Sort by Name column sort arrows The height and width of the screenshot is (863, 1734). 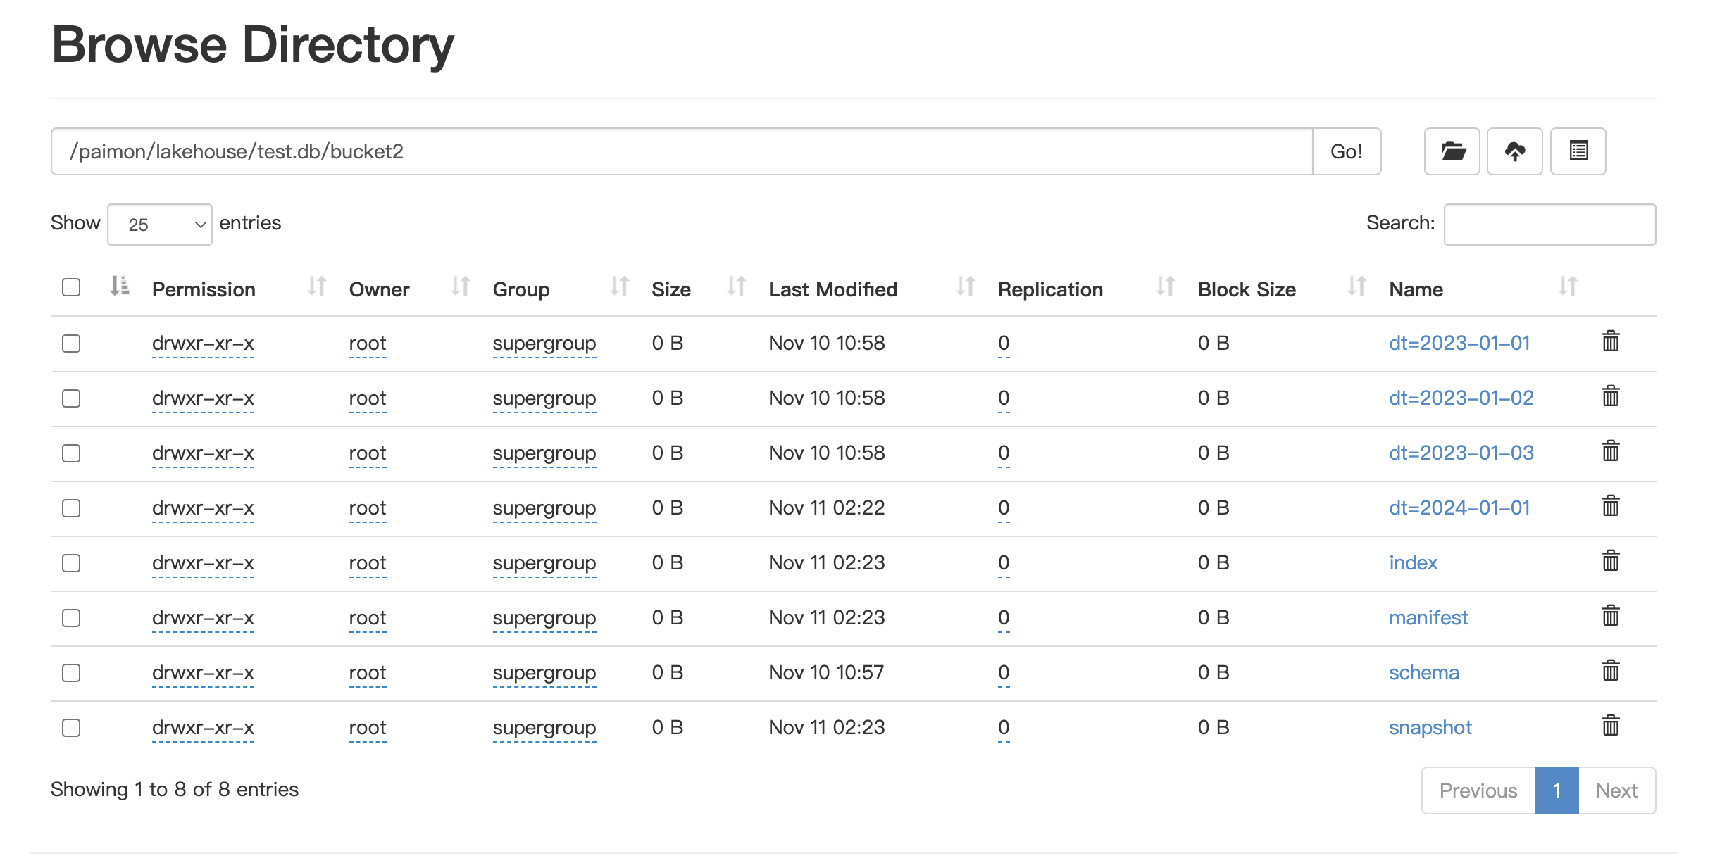[1567, 287]
